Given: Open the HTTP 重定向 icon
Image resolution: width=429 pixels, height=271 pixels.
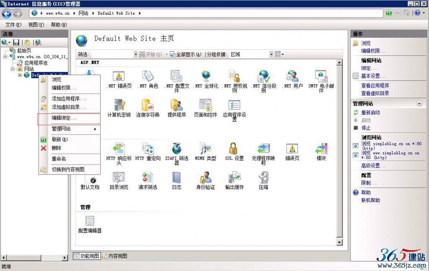Looking at the screenshot, I should [x=148, y=149].
